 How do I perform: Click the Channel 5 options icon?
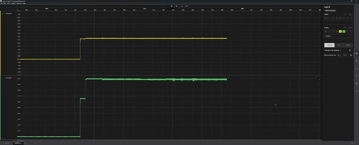(x=319, y=79)
